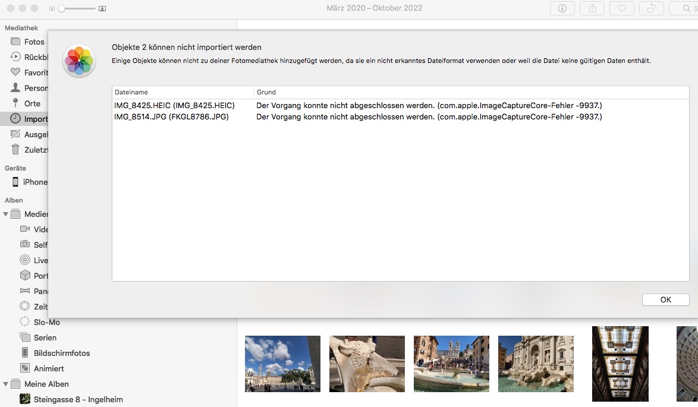Collapse the Meine Alben disclosure triangle
698x407 pixels.
tap(7, 384)
